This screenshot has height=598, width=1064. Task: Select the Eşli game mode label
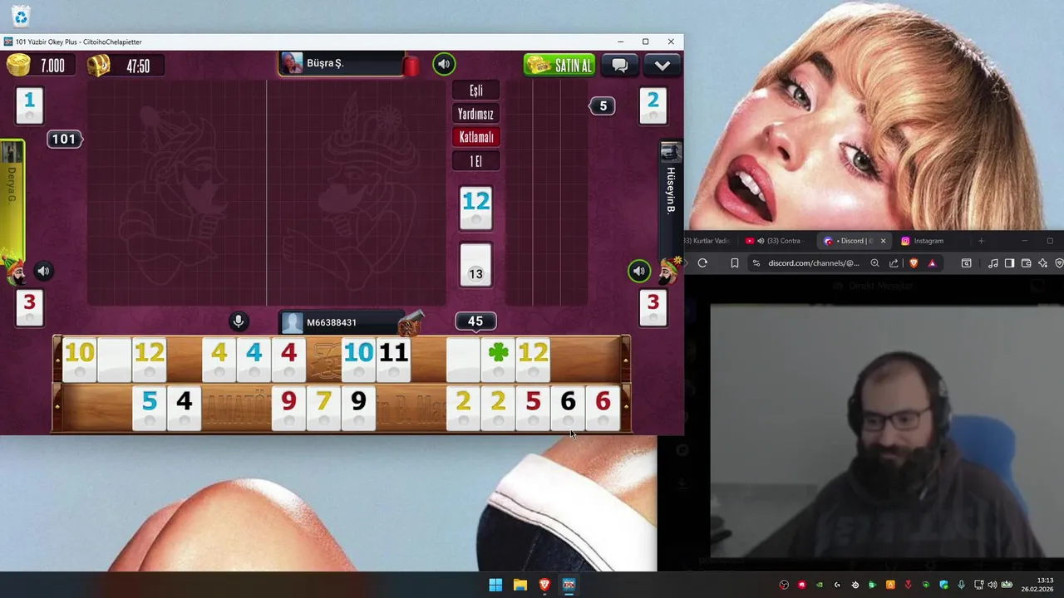tap(475, 91)
